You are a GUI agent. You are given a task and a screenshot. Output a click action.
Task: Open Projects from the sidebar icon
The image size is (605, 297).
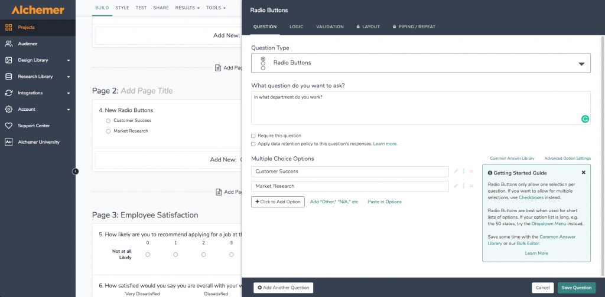(x=8, y=27)
